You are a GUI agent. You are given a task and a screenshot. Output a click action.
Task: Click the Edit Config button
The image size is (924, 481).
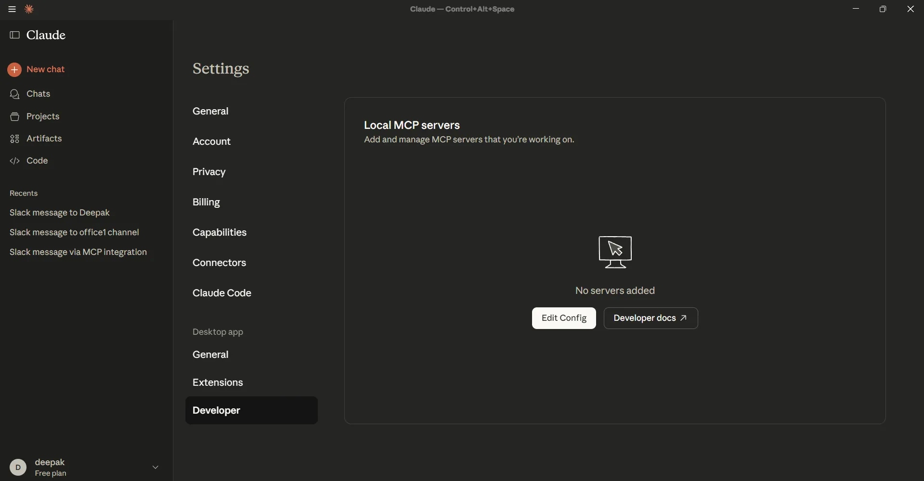(x=564, y=318)
